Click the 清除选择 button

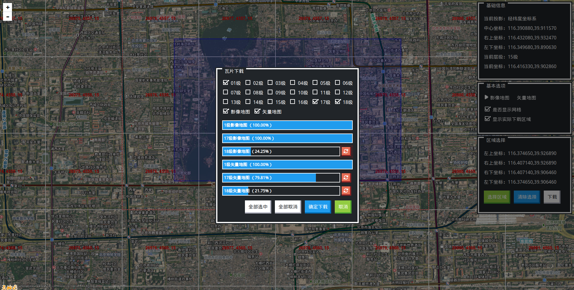point(527,197)
